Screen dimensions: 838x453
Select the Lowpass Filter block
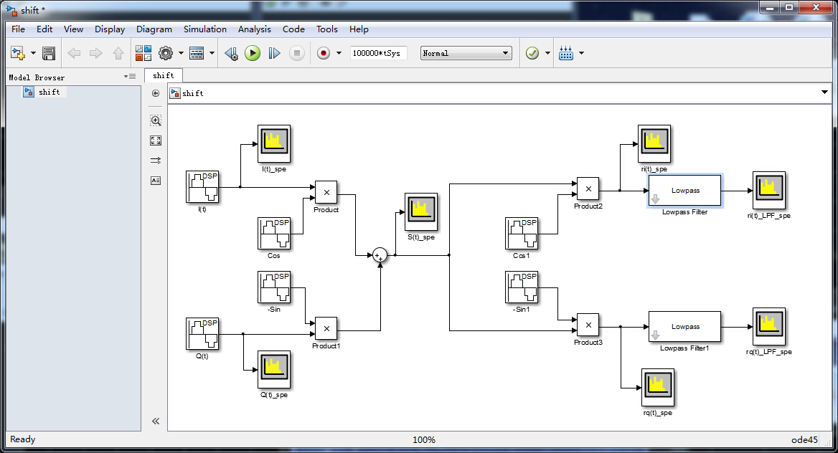[685, 191]
